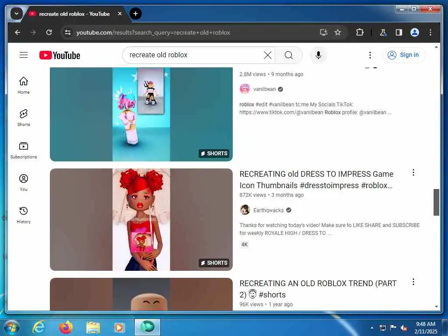Viewport: 448px width, 336px height.
Task: Close the YouTube tab
Action: (x=120, y=14)
